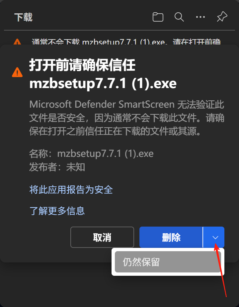Open the downloads folder icon

(158, 17)
